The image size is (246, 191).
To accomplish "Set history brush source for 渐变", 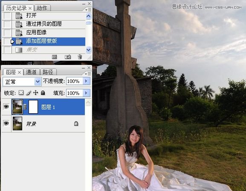I will tap(7, 50).
